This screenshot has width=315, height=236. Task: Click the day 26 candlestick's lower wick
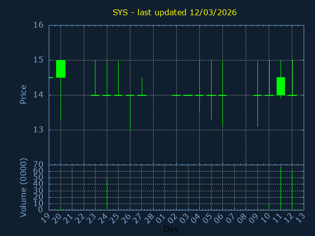130,113
